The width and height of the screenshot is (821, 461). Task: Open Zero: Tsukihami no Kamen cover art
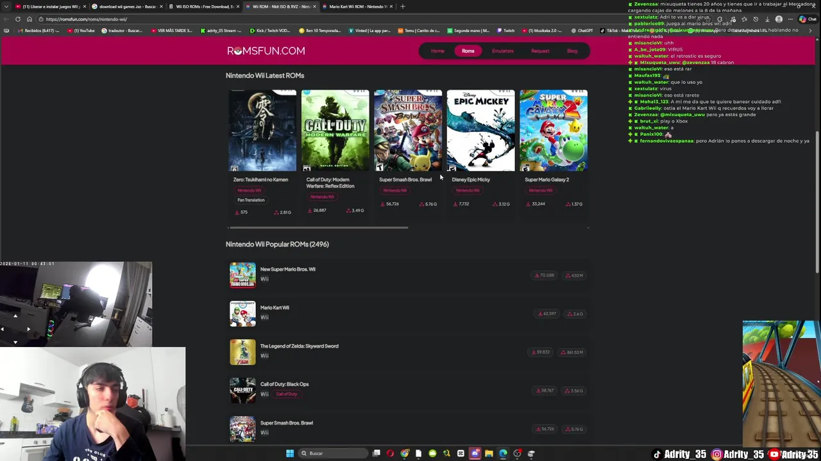click(263, 131)
